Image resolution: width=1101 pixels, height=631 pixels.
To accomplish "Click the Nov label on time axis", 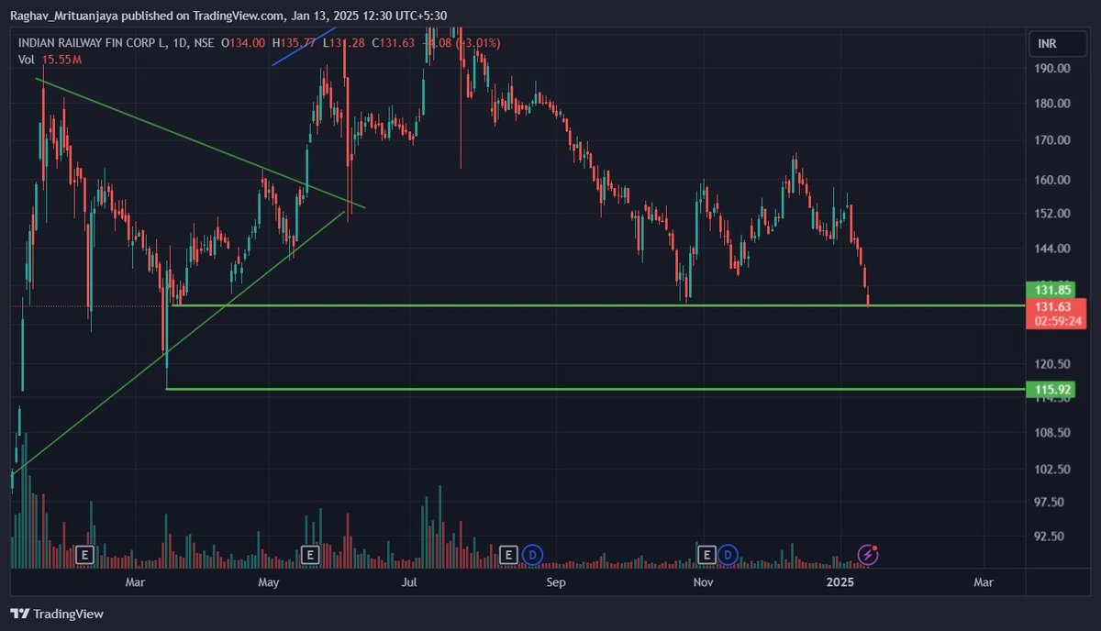I will coord(703,582).
